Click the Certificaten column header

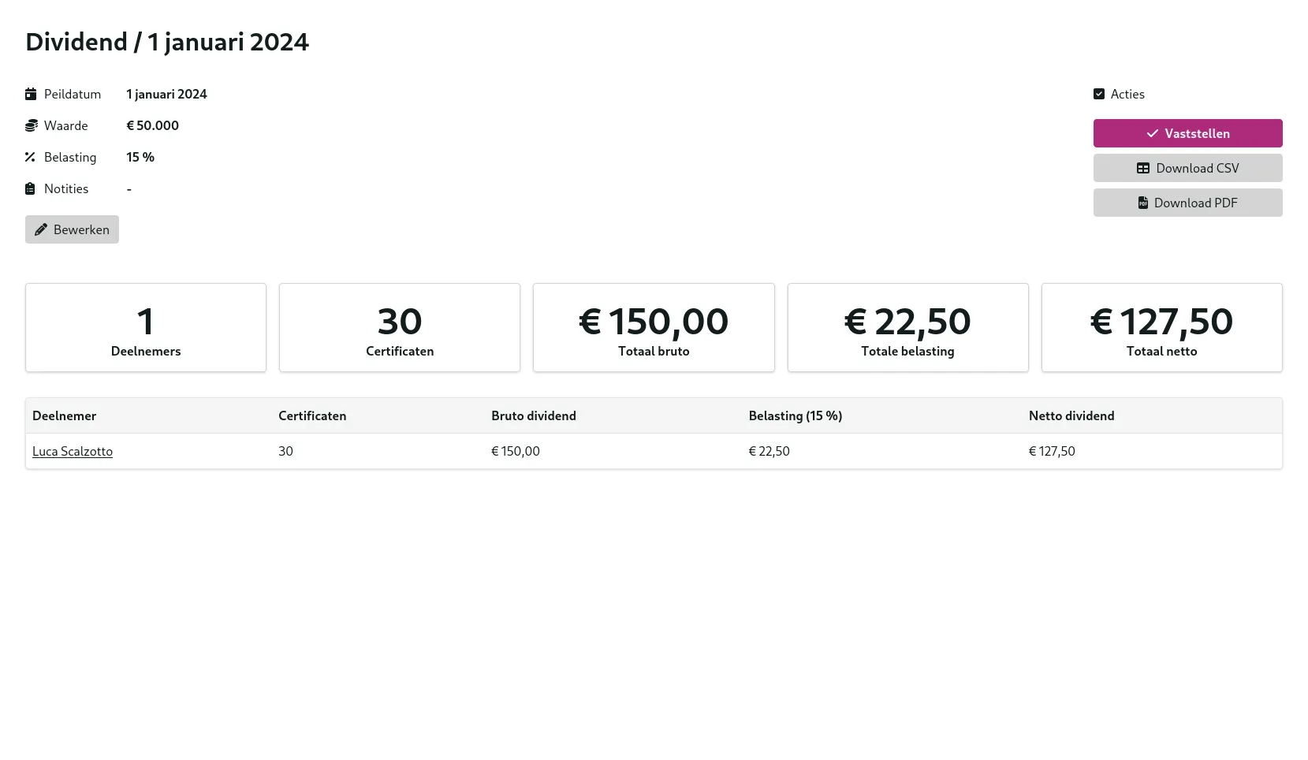click(x=312, y=415)
